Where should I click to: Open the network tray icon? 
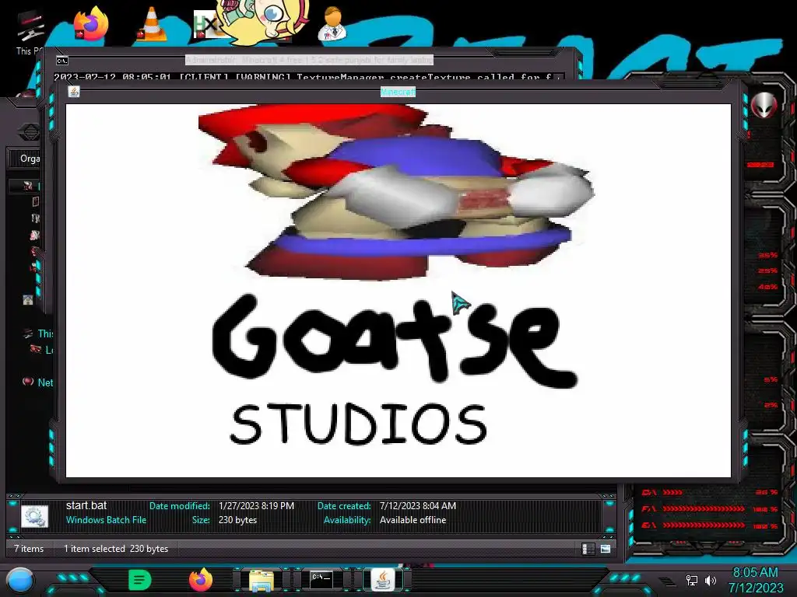pyautogui.click(x=691, y=580)
